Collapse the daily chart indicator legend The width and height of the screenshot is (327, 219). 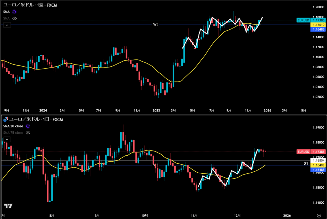6,139
